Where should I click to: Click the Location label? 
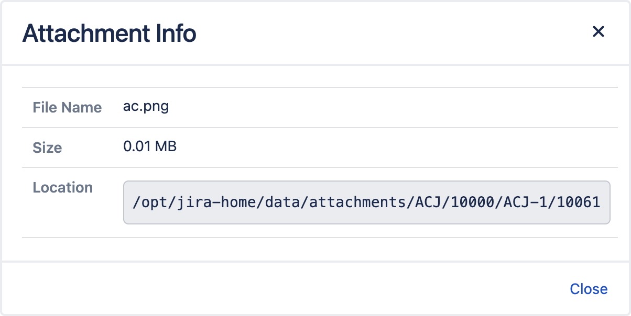click(x=62, y=187)
